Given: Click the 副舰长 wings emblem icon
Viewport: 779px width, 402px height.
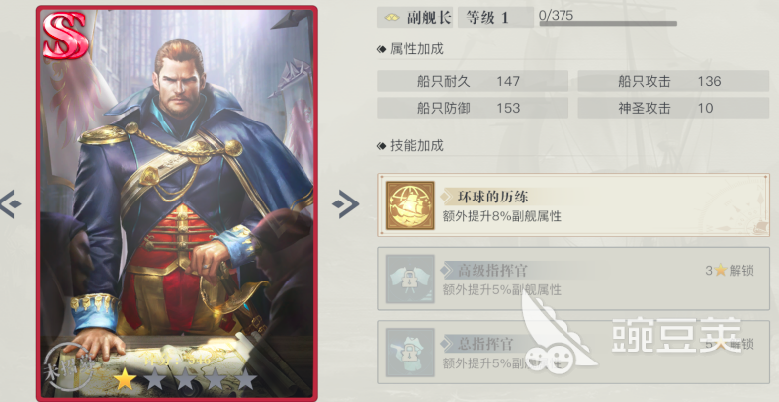Looking at the screenshot, I should [x=391, y=18].
